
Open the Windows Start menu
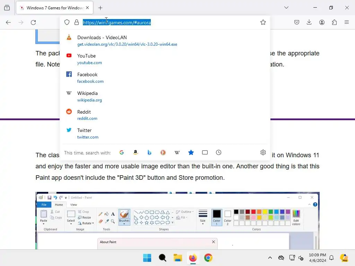[147, 258]
